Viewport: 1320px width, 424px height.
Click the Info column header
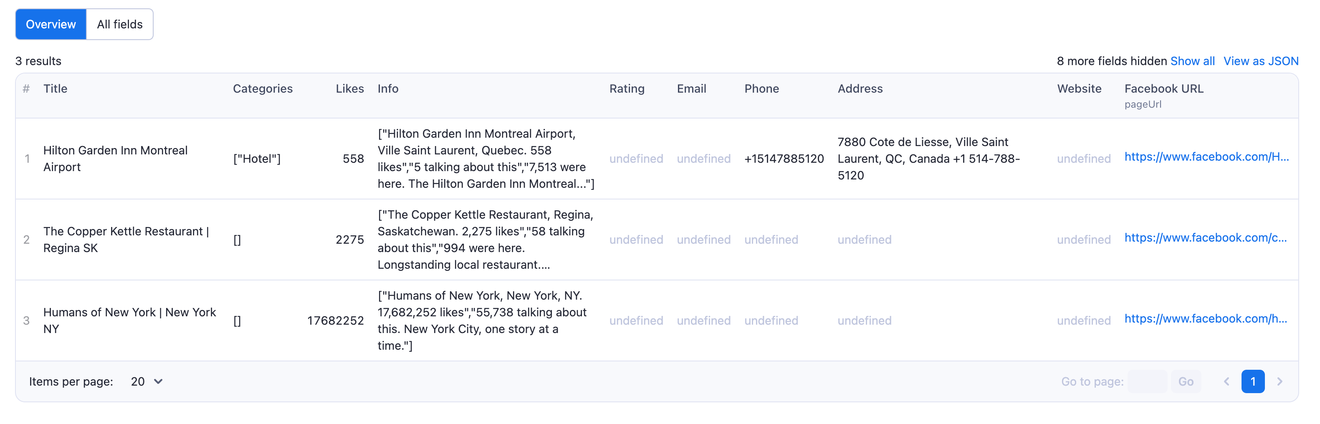coord(388,88)
